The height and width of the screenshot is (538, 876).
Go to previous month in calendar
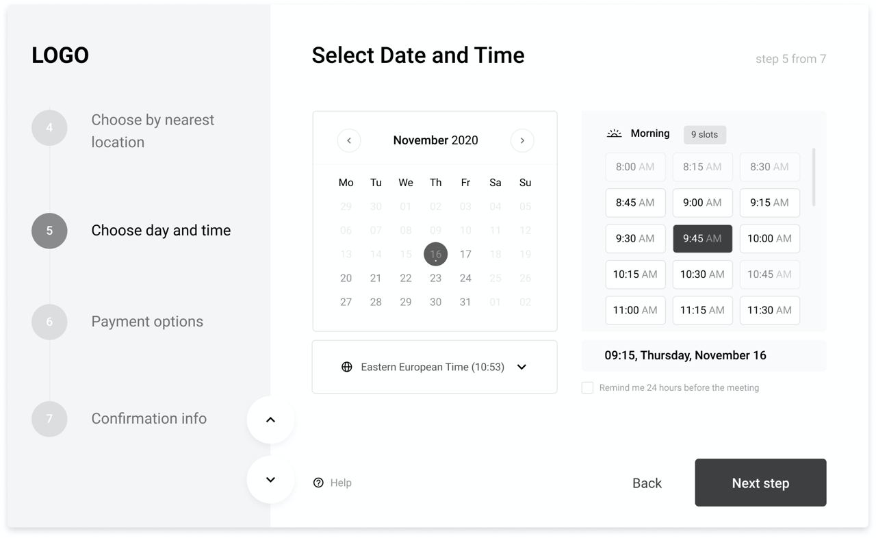(349, 140)
